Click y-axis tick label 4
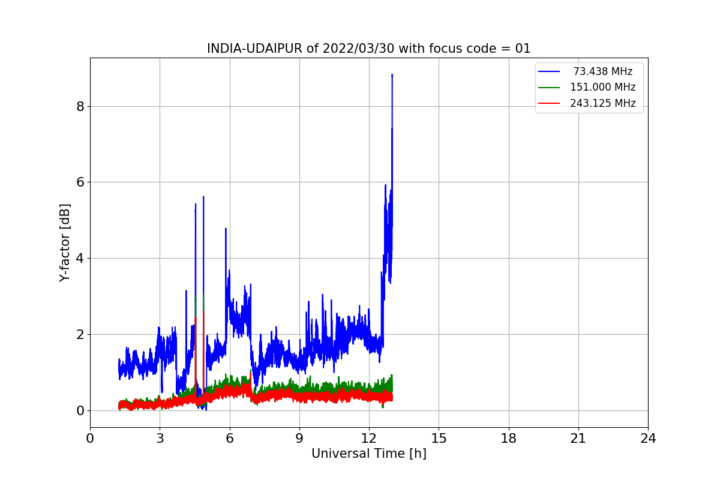Image resolution: width=720 pixels, height=480 pixels. click(x=80, y=258)
